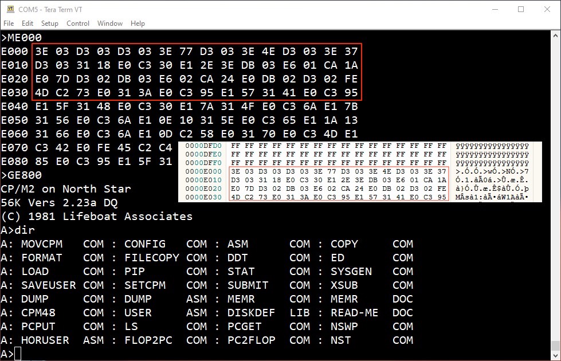Click SYSGEN in the directory listing

pyautogui.click(x=351, y=272)
